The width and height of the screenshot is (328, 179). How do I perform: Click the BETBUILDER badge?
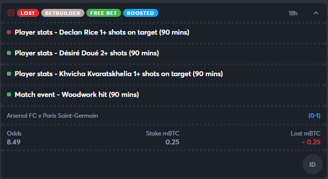[x=63, y=13]
